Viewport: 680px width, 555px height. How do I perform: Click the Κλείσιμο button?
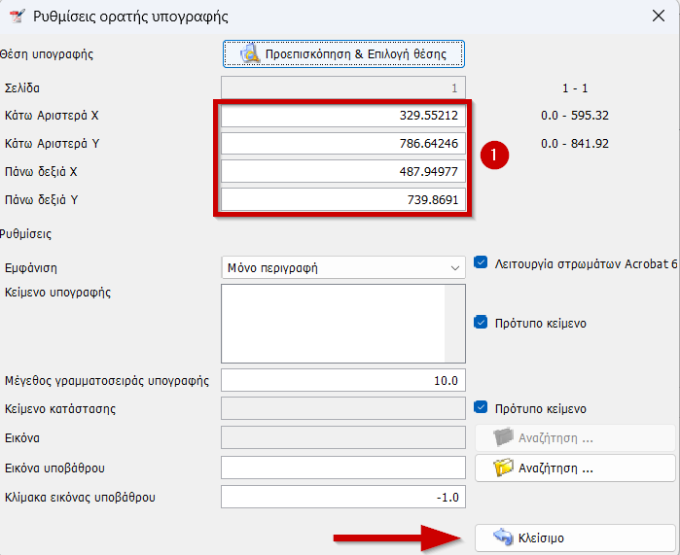(x=574, y=538)
